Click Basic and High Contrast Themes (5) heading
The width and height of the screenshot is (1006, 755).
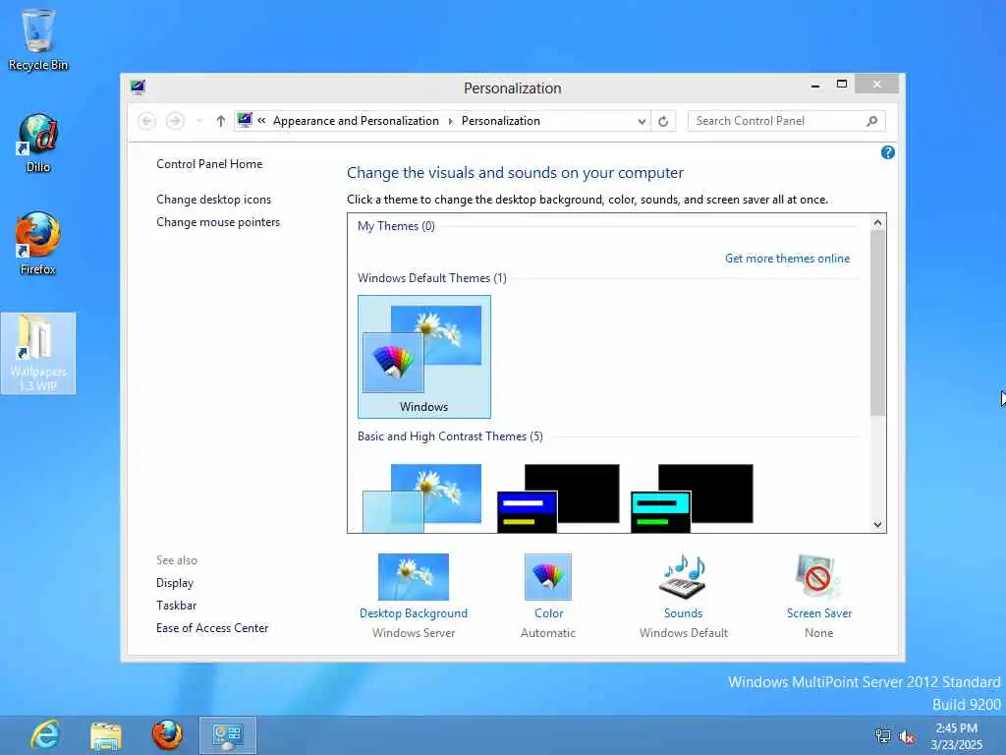450,436
